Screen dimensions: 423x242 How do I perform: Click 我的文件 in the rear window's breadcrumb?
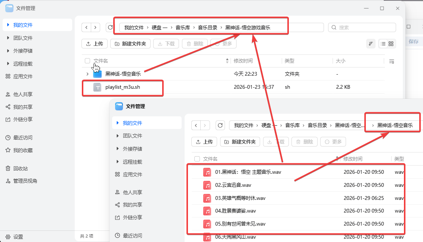pos(134,28)
